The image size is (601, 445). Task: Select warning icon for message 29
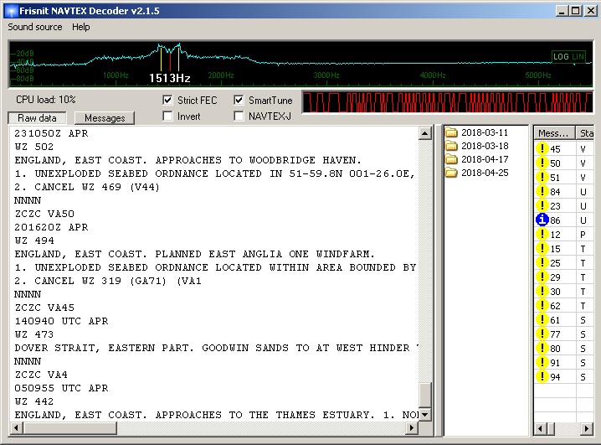[542, 277]
